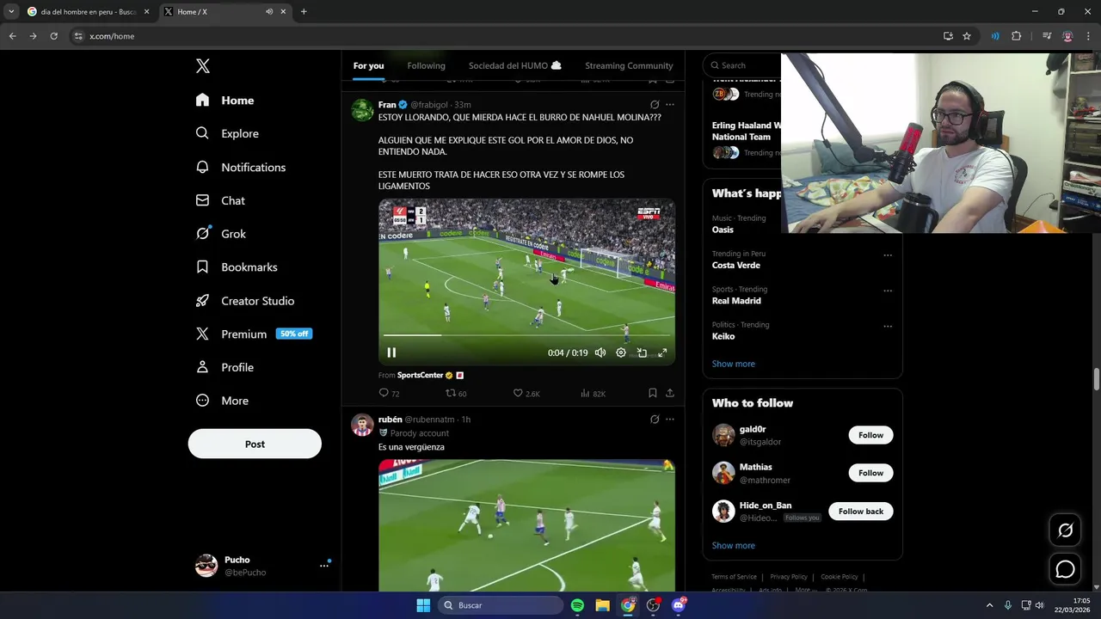Switch to the For you tab
1101x619 pixels.
tap(368, 65)
